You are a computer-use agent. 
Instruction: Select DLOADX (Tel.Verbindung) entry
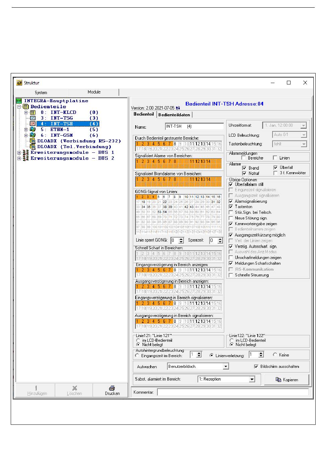click(x=74, y=147)
